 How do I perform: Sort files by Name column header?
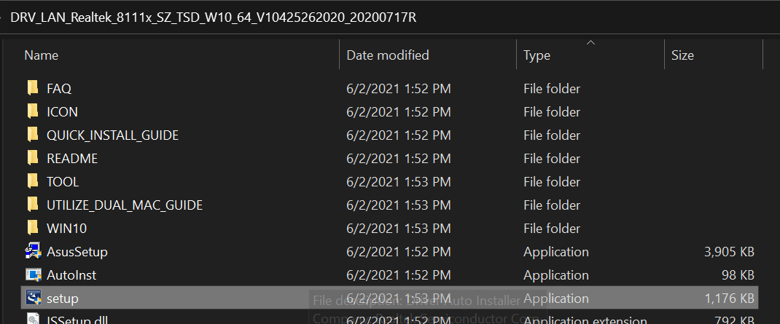[x=42, y=55]
